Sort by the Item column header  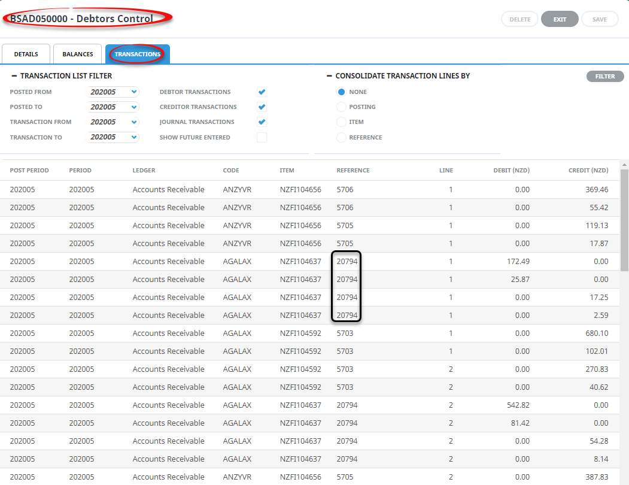(x=287, y=170)
